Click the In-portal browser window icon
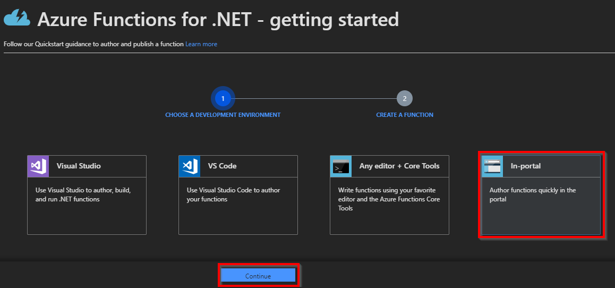Screen dimensions: 615x288 coord(492,166)
